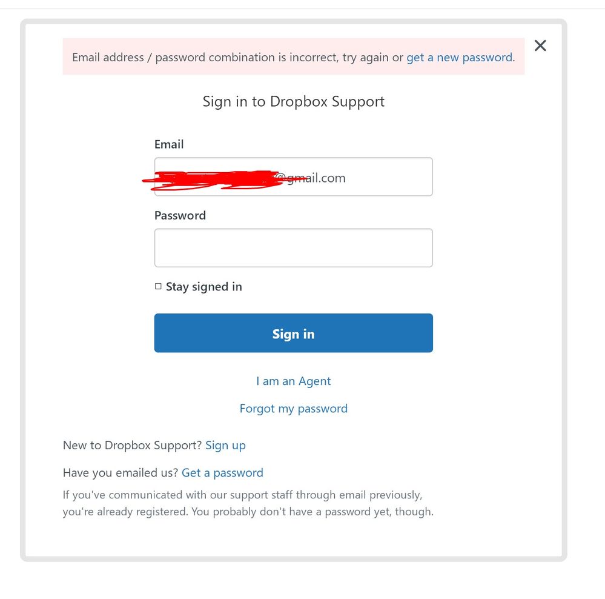
Task: Click the 'Stay signed in' label text
Action: tap(204, 287)
